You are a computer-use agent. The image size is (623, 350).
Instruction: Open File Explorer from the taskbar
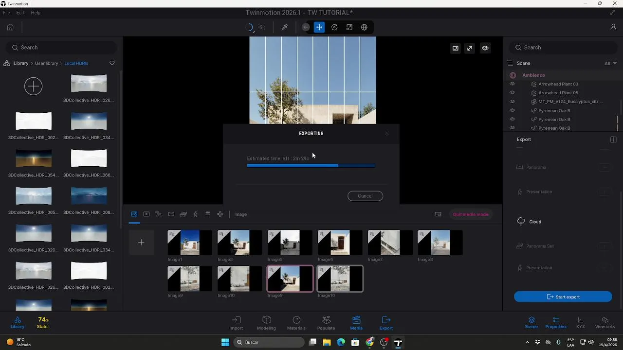327,342
